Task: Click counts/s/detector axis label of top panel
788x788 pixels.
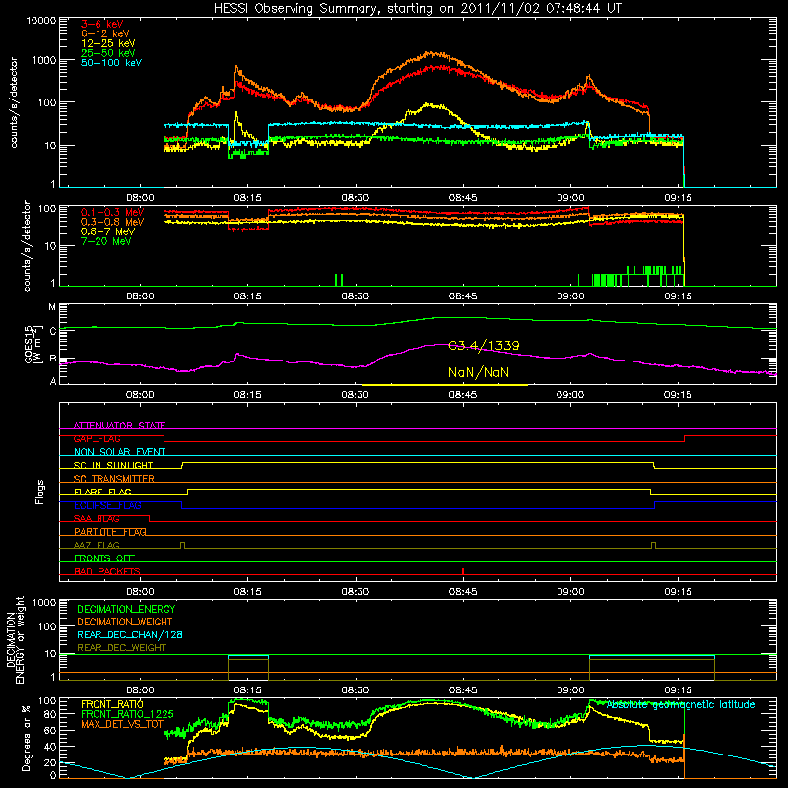Action: click(14, 102)
